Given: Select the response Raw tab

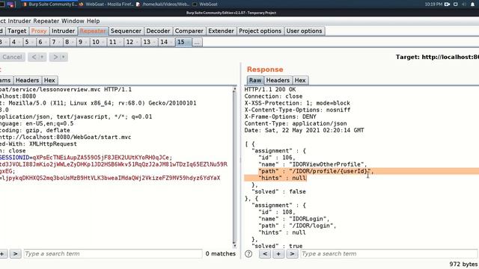Looking at the screenshot, I should [x=255, y=80].
